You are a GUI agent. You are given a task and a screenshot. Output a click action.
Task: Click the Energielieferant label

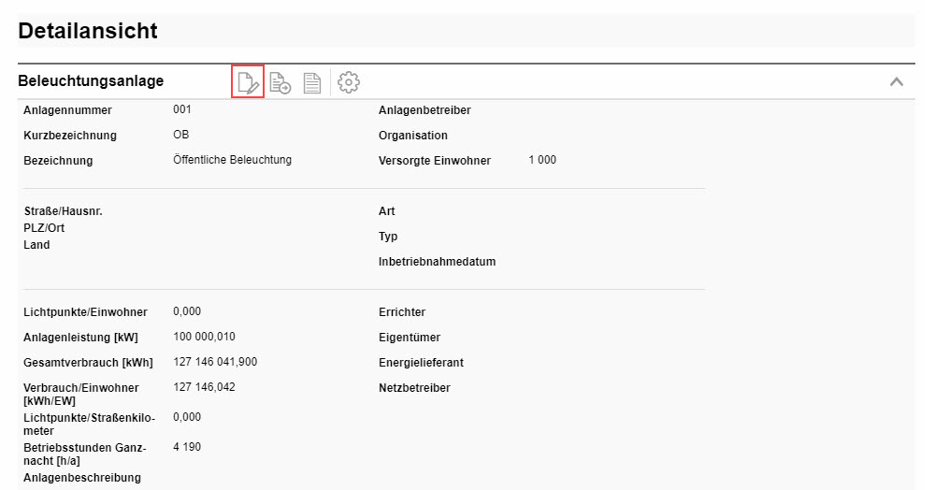(421, 363)
